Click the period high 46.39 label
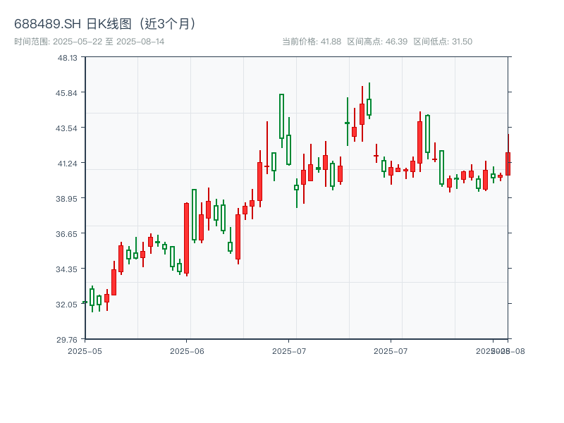The image size is (564, 423). pos(377,42)
